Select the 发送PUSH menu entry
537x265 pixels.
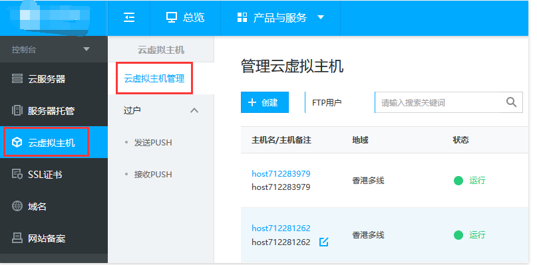click(153, 142)
